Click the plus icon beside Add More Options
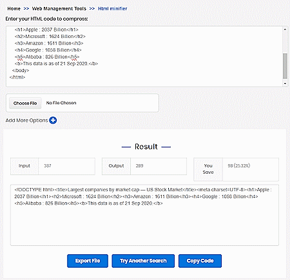 53,120
